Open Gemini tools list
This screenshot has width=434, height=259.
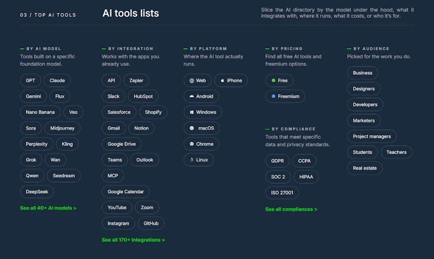[x=33, y=96]
